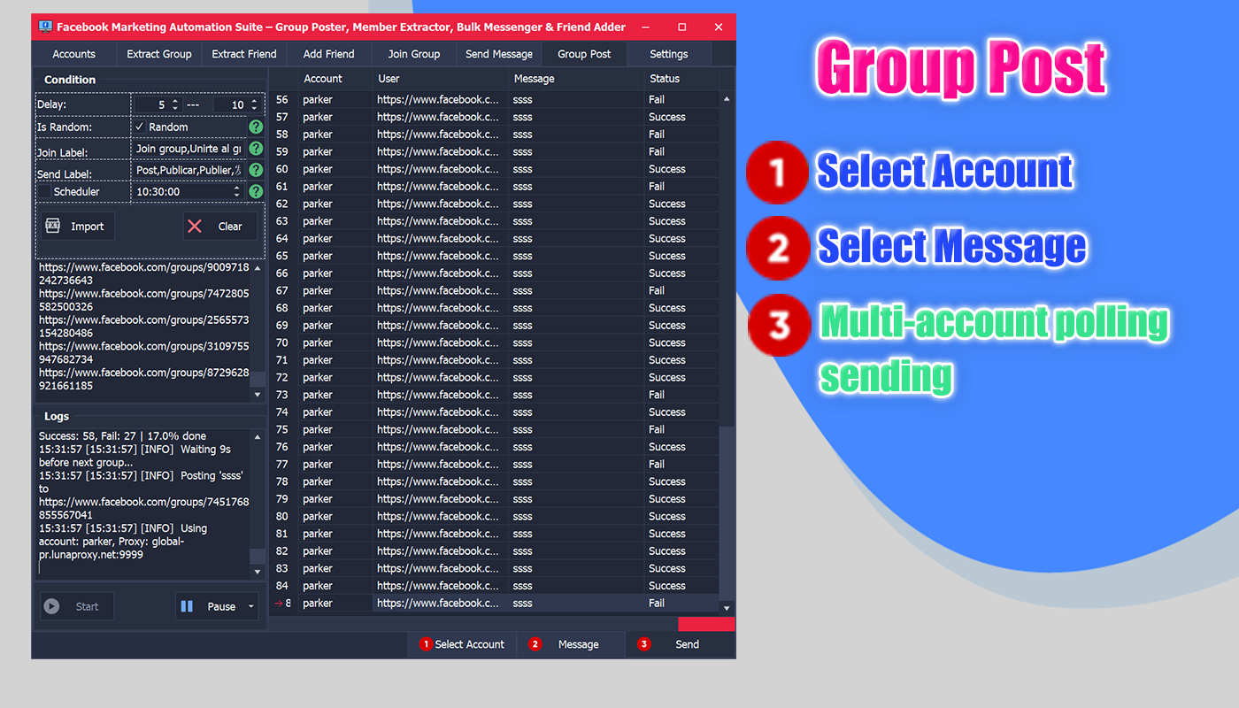Click the help icon beside Scheduler time
Screen dimensions: 1239x708
coord(256,191)
